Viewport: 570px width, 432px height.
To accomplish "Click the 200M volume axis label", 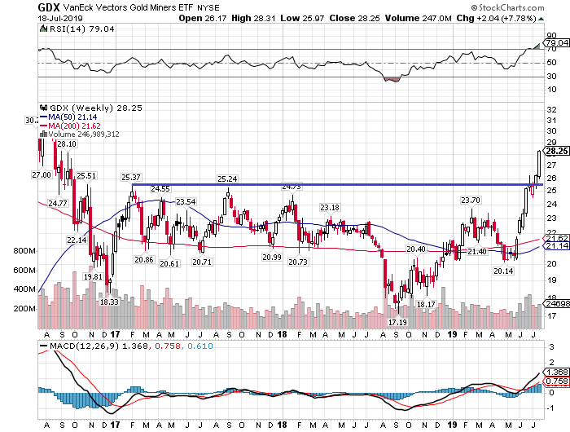I will (x=24, y=309).
